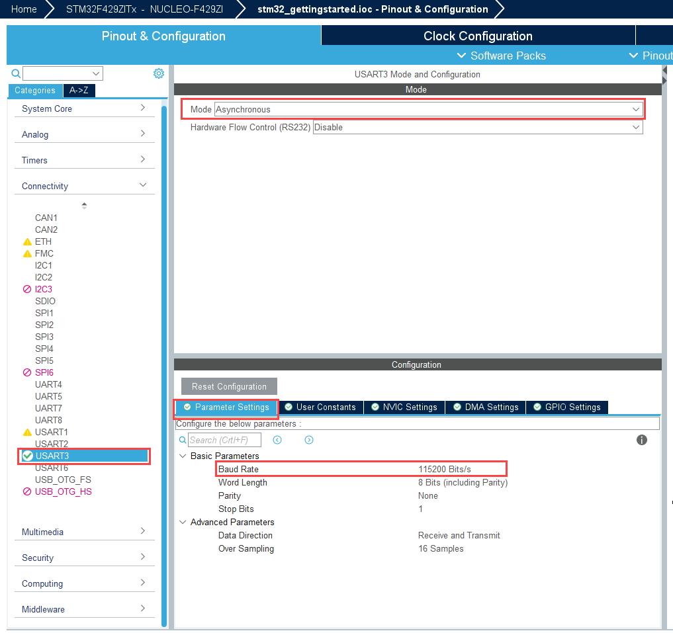Viewport: 673px width, 633px height.
Task: Go to previous search result arrow
Action: 277,440
